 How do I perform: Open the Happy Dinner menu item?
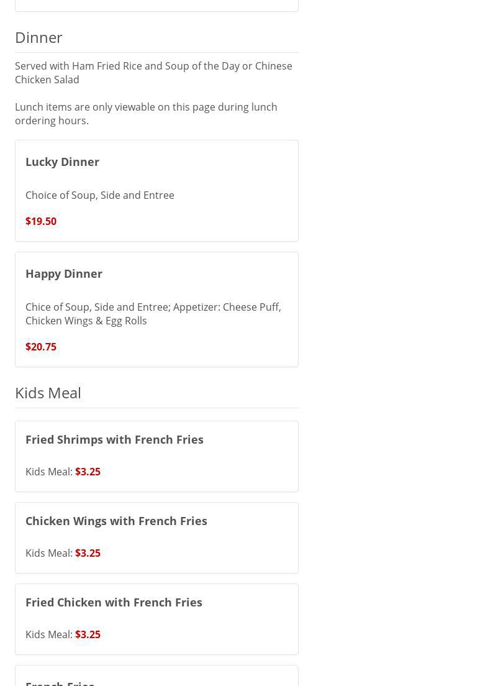point(64,273)
